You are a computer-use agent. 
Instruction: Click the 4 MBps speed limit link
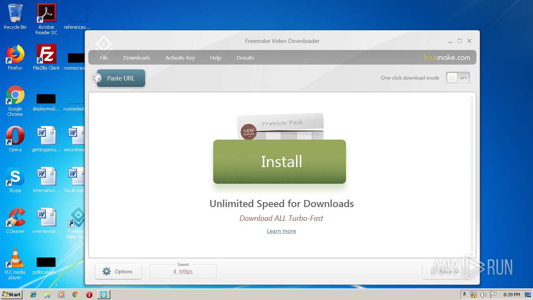[183, 272]
